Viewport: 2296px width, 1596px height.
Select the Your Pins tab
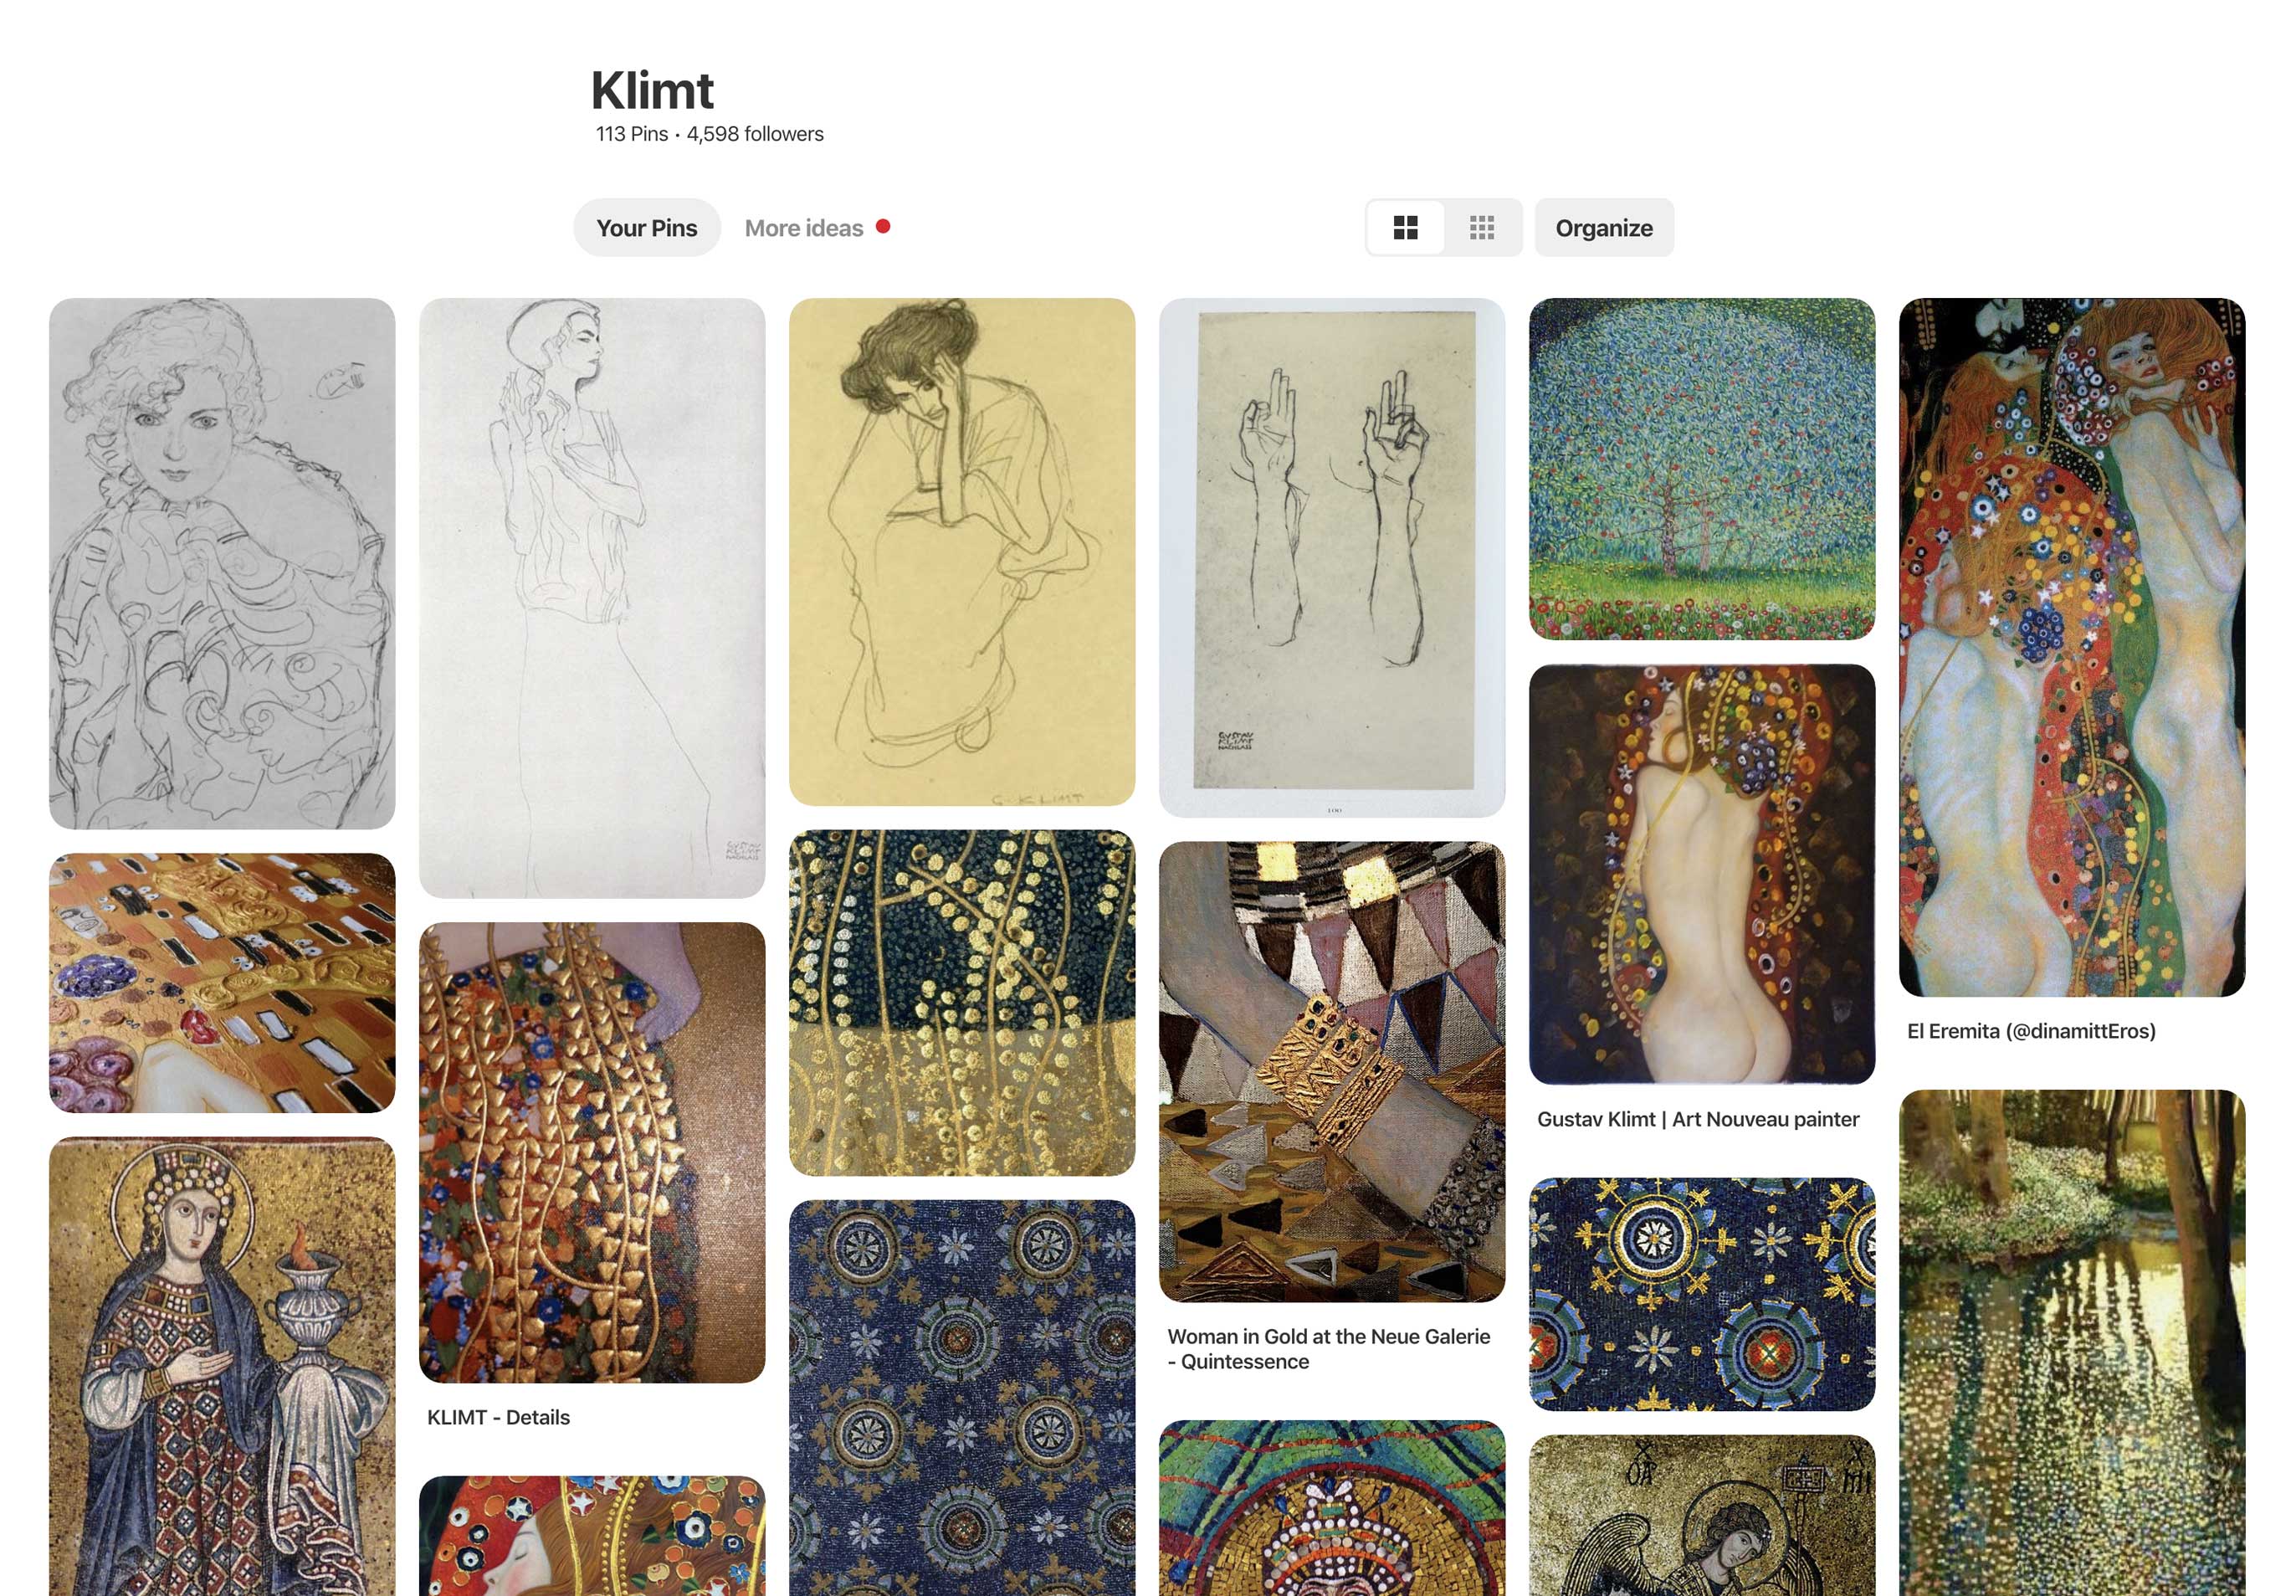647,228
